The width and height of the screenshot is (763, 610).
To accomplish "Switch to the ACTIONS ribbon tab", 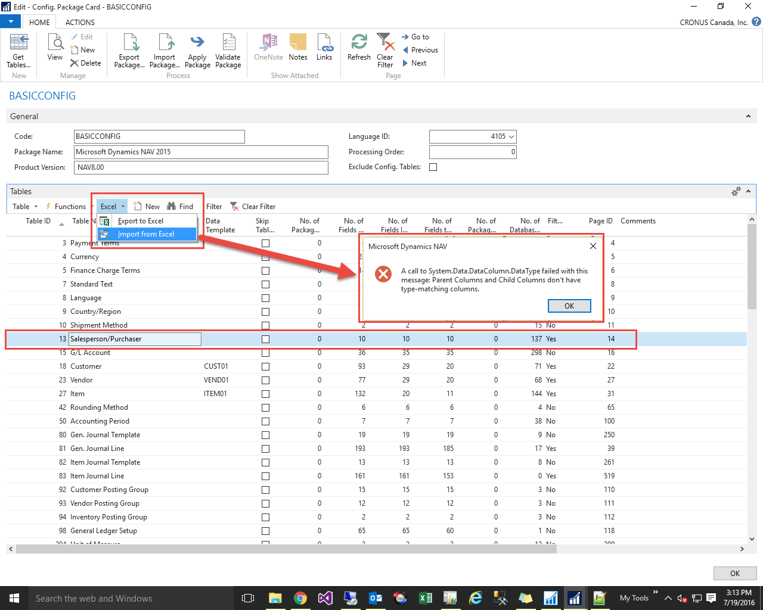I will pyautogui.click(x=79, y=22).
